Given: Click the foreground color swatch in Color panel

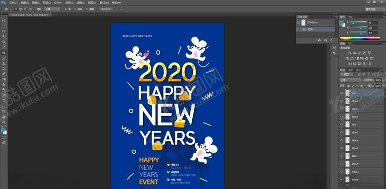Looking at the screenshot, I should coord(342,23).
